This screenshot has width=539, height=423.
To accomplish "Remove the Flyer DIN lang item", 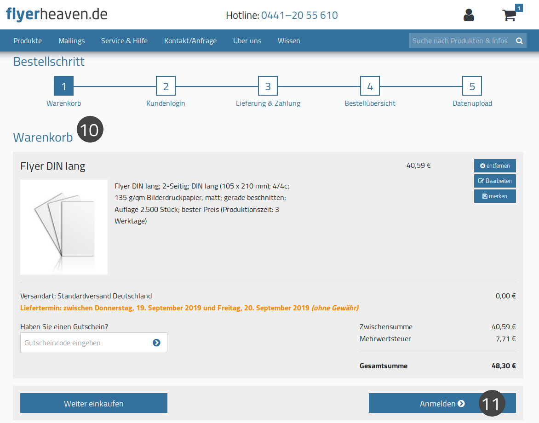I will (x=495, y=166).
